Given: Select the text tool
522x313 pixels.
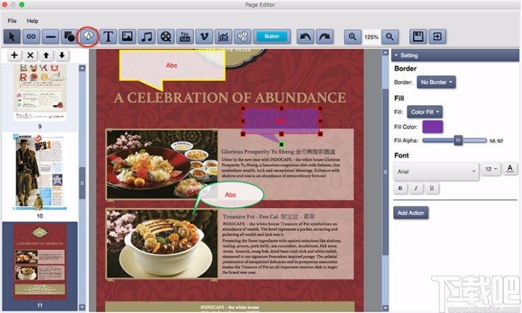Looking at the screenshot, I should click(108, 37).
